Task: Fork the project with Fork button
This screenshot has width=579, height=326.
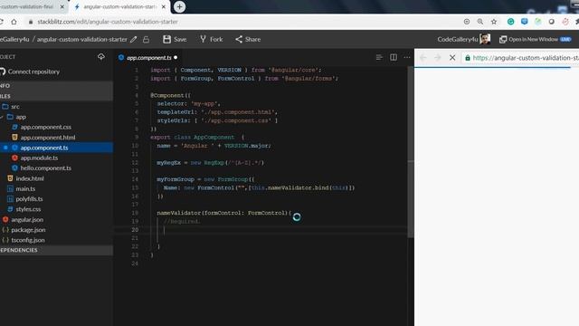Action: (x=211, y=39)
